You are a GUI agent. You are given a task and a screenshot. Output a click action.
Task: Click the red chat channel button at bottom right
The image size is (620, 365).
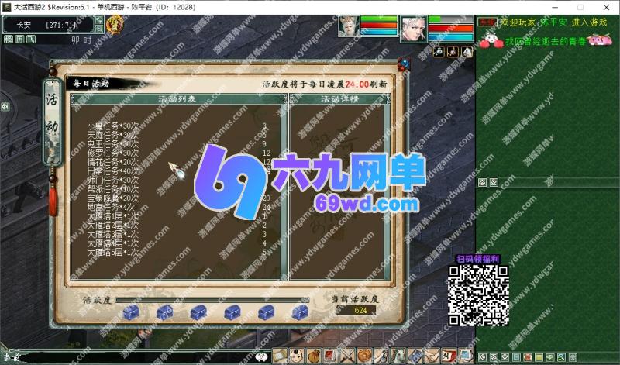click(528, 357)
